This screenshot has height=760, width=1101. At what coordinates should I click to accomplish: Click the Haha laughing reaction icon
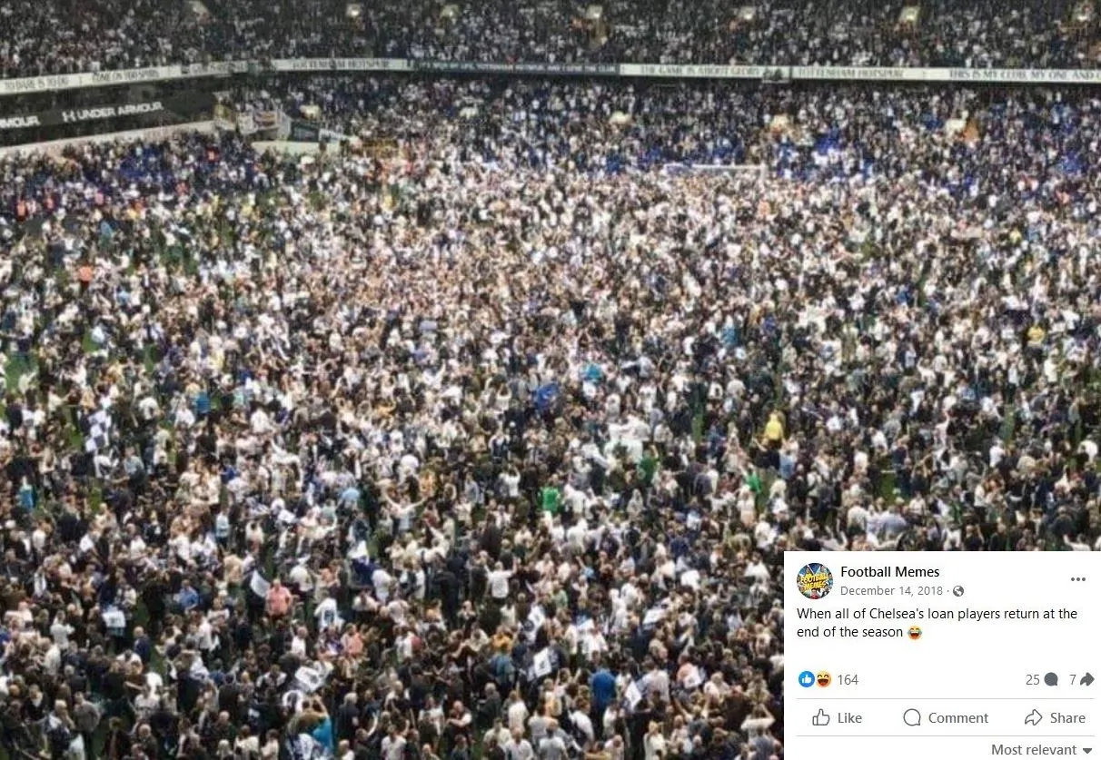823,679
